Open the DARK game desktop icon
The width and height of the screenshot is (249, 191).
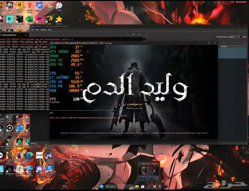[x=49, y=19]
